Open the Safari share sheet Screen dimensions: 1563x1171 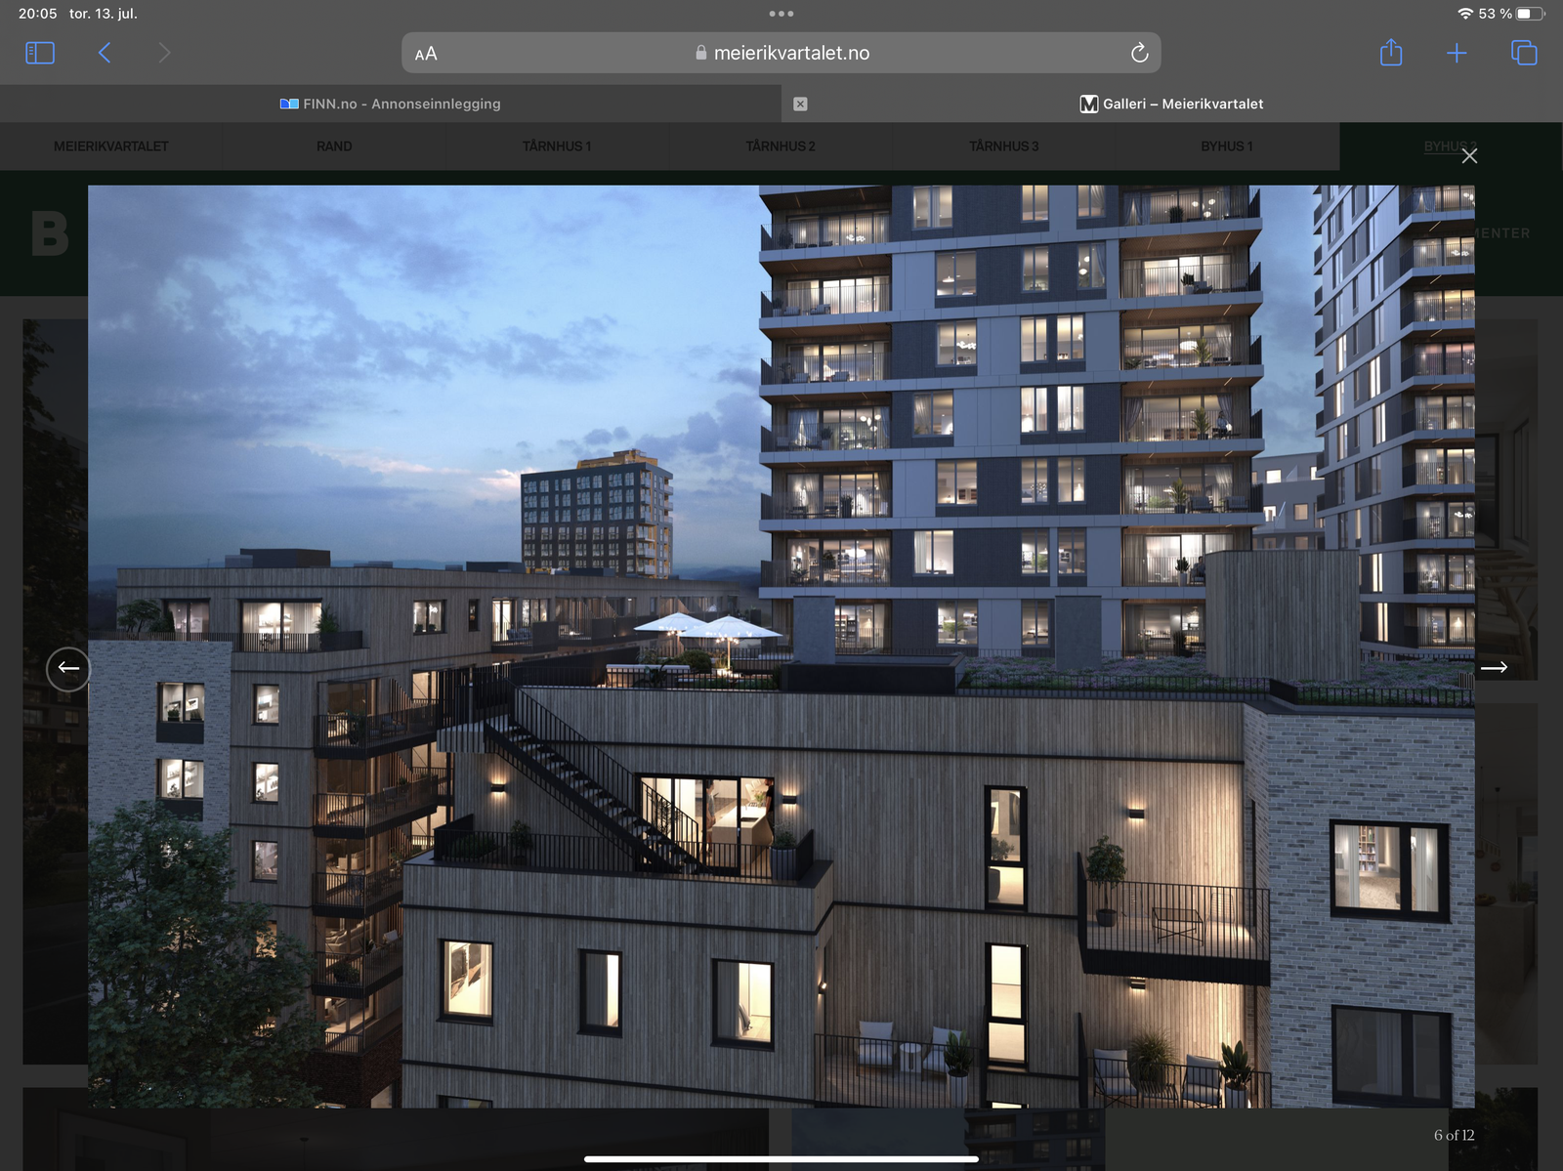tap(1391, 52)
